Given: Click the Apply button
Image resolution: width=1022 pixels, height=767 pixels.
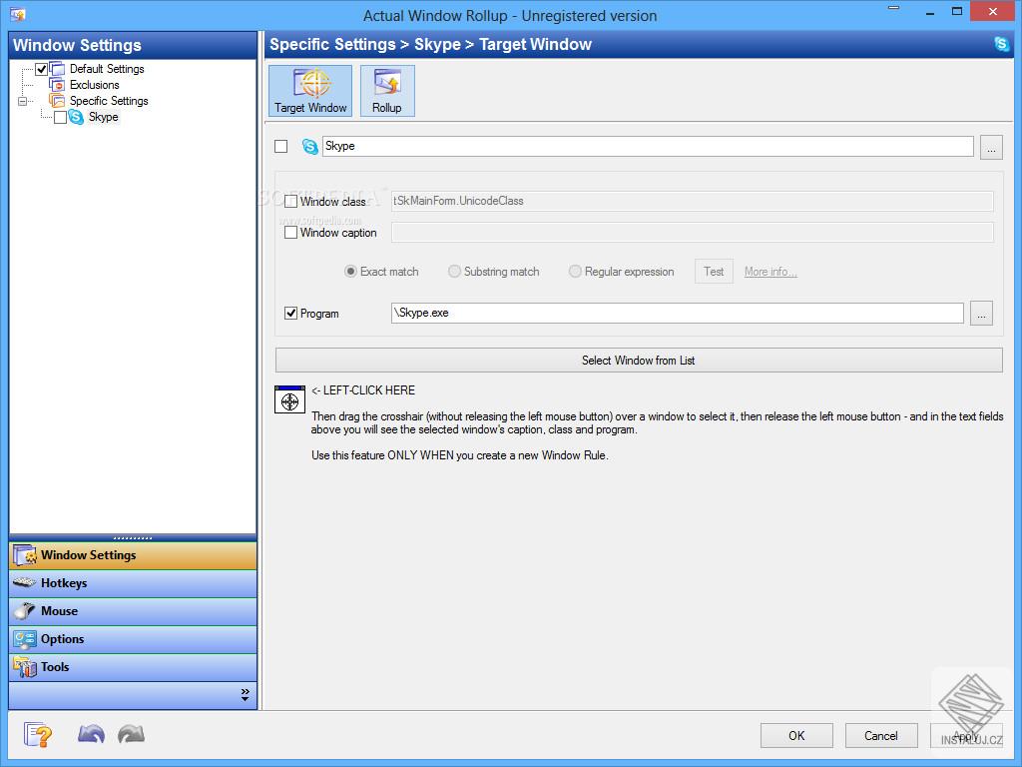Looking at the screenshot, I should 966,736.
